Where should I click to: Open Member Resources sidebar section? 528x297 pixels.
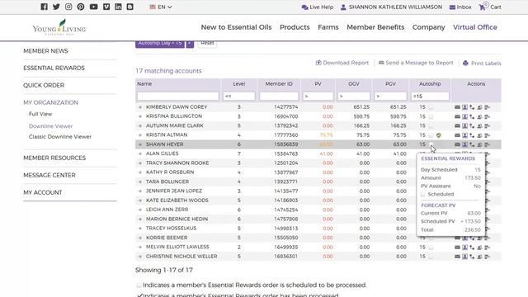[x=54, y=158]
